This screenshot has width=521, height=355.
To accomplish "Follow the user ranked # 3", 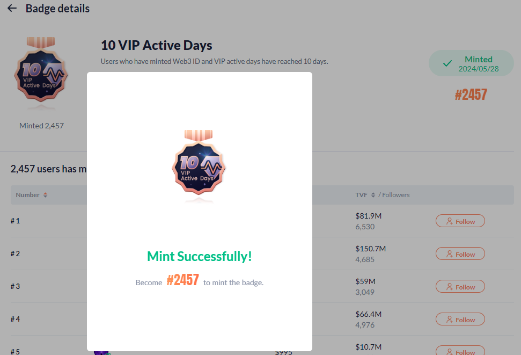I will [x=460, y=287].
